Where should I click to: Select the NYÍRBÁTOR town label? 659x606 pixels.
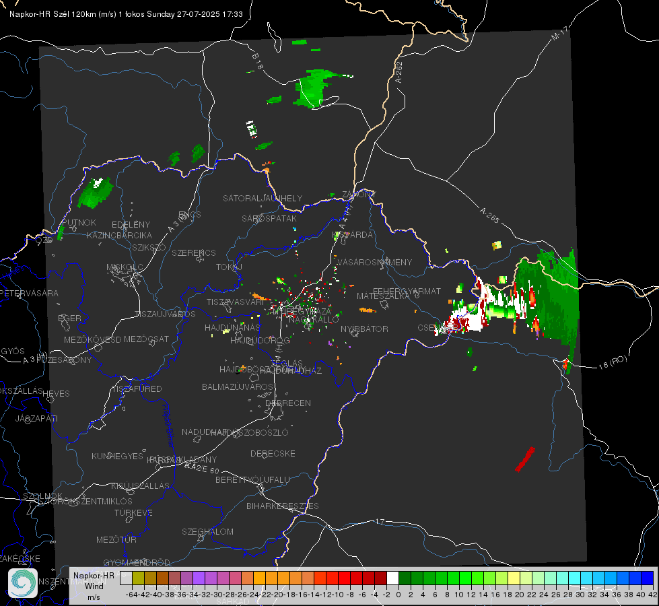point(364,329)
